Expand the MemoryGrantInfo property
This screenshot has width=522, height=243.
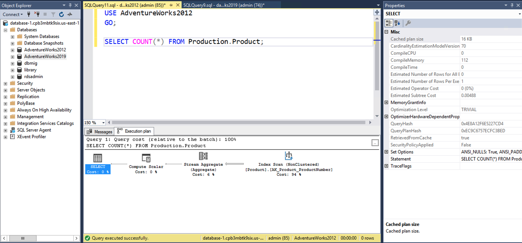click(386, 103)
